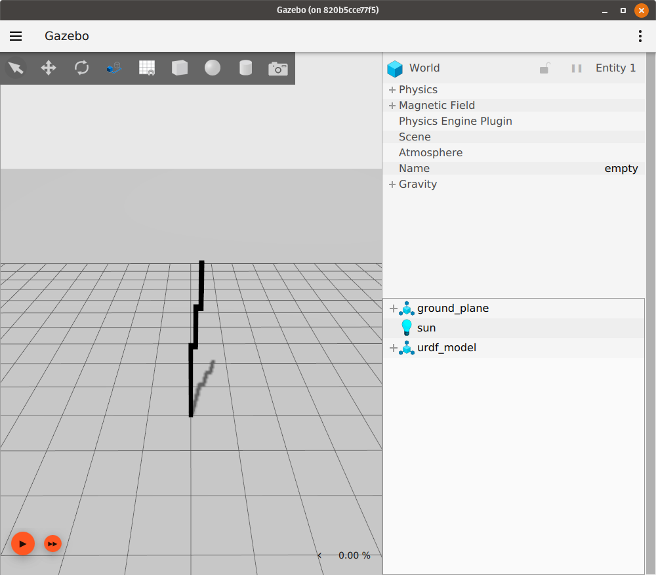Take a screenshot with the camera tool
The width and height of the screenshot is (656, 575).
pyautogui.click(x=278, y=68)
